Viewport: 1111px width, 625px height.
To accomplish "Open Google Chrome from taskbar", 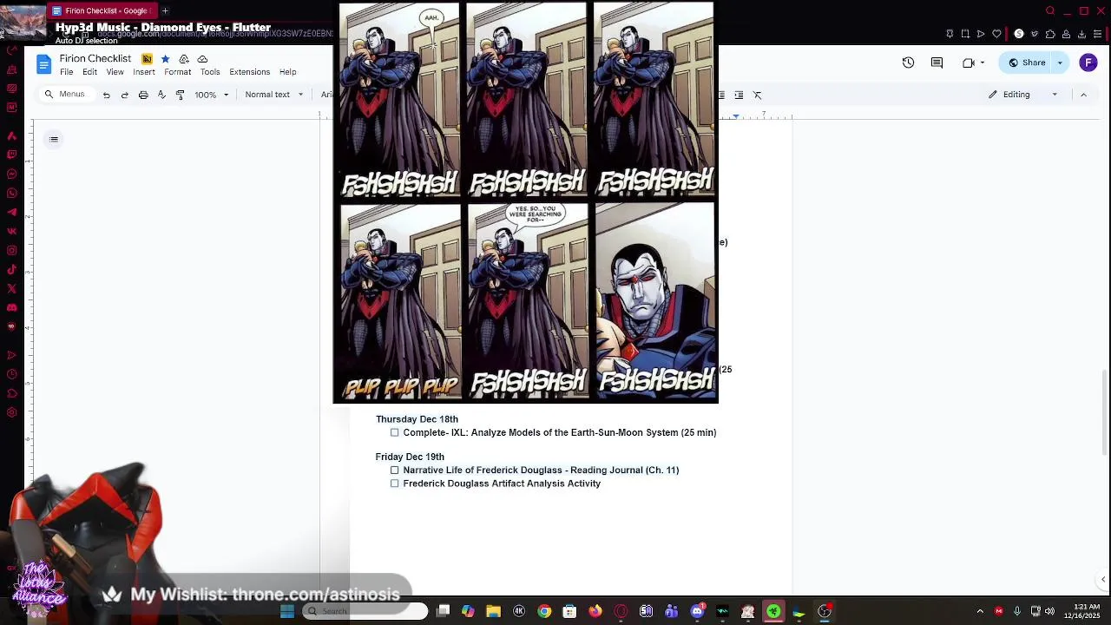I will (x=544, y=611).
